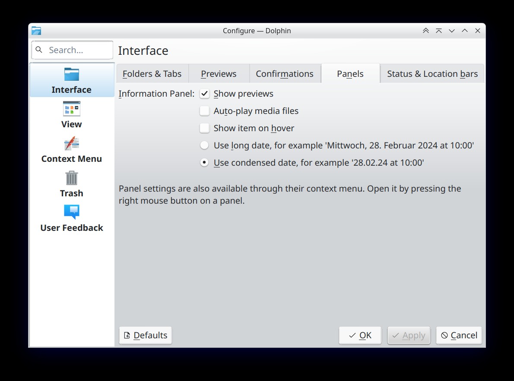Screen dimensions: 514x381
Task: Open the Interface settings category
Action: pos(71,80)
